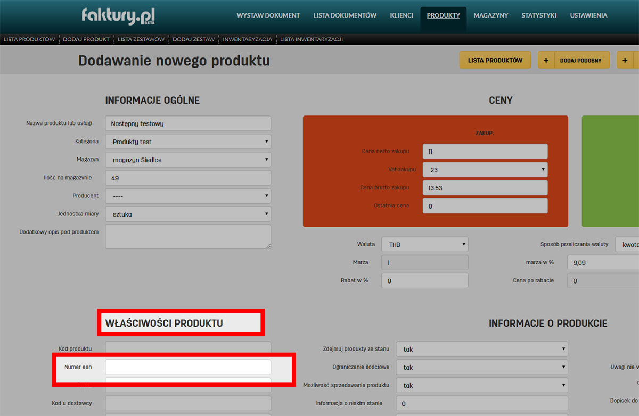Image resolution: width=639 pixels, height=416 pixels.
Task: Open Inwentaryzacja submenu link
Action: coord(247,39)
